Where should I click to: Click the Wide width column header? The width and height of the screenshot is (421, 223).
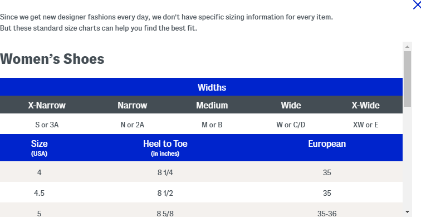tap(291, 105)
